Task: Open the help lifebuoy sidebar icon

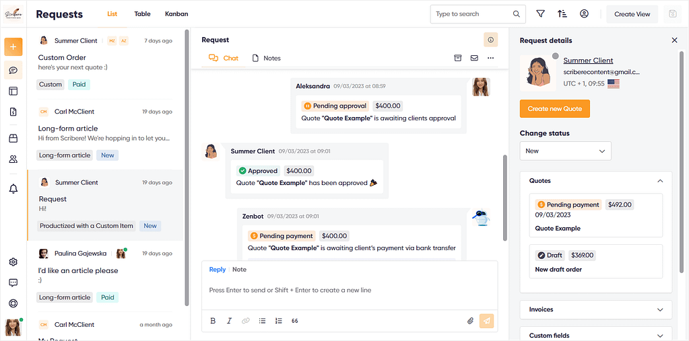Action: click(x=13, y=303)
